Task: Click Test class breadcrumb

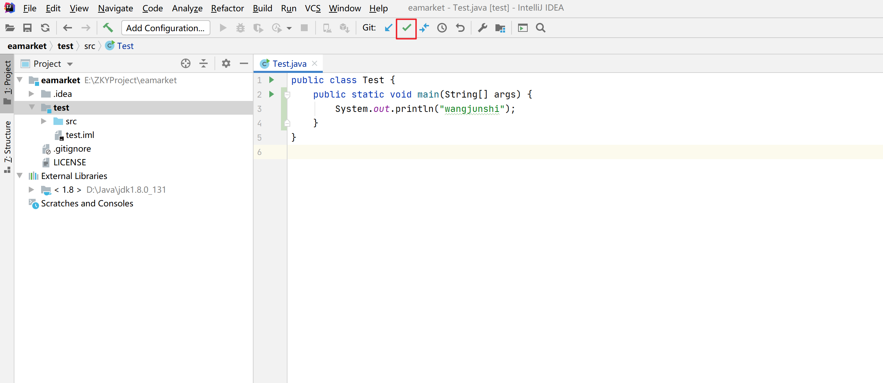Action: (120, 46)
